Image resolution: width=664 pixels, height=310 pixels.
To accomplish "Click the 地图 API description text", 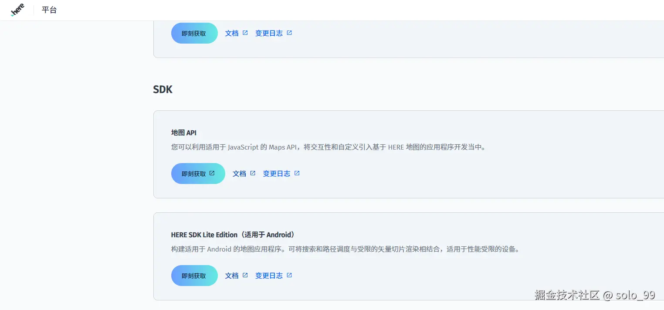I will (x=329, y=147).
